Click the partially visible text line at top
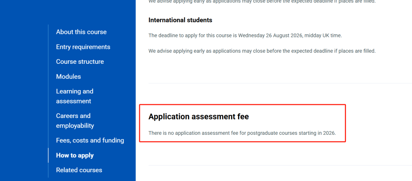 pos(262,2)
